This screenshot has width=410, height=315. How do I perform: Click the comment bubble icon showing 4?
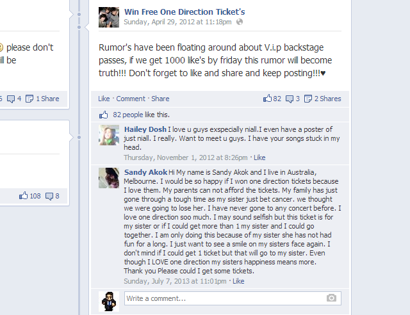[x=11, y=99]
